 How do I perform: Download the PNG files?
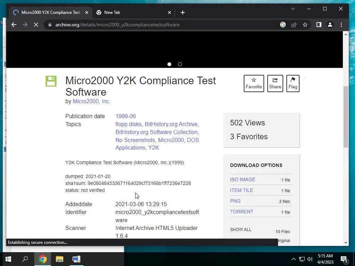point(235,201)
